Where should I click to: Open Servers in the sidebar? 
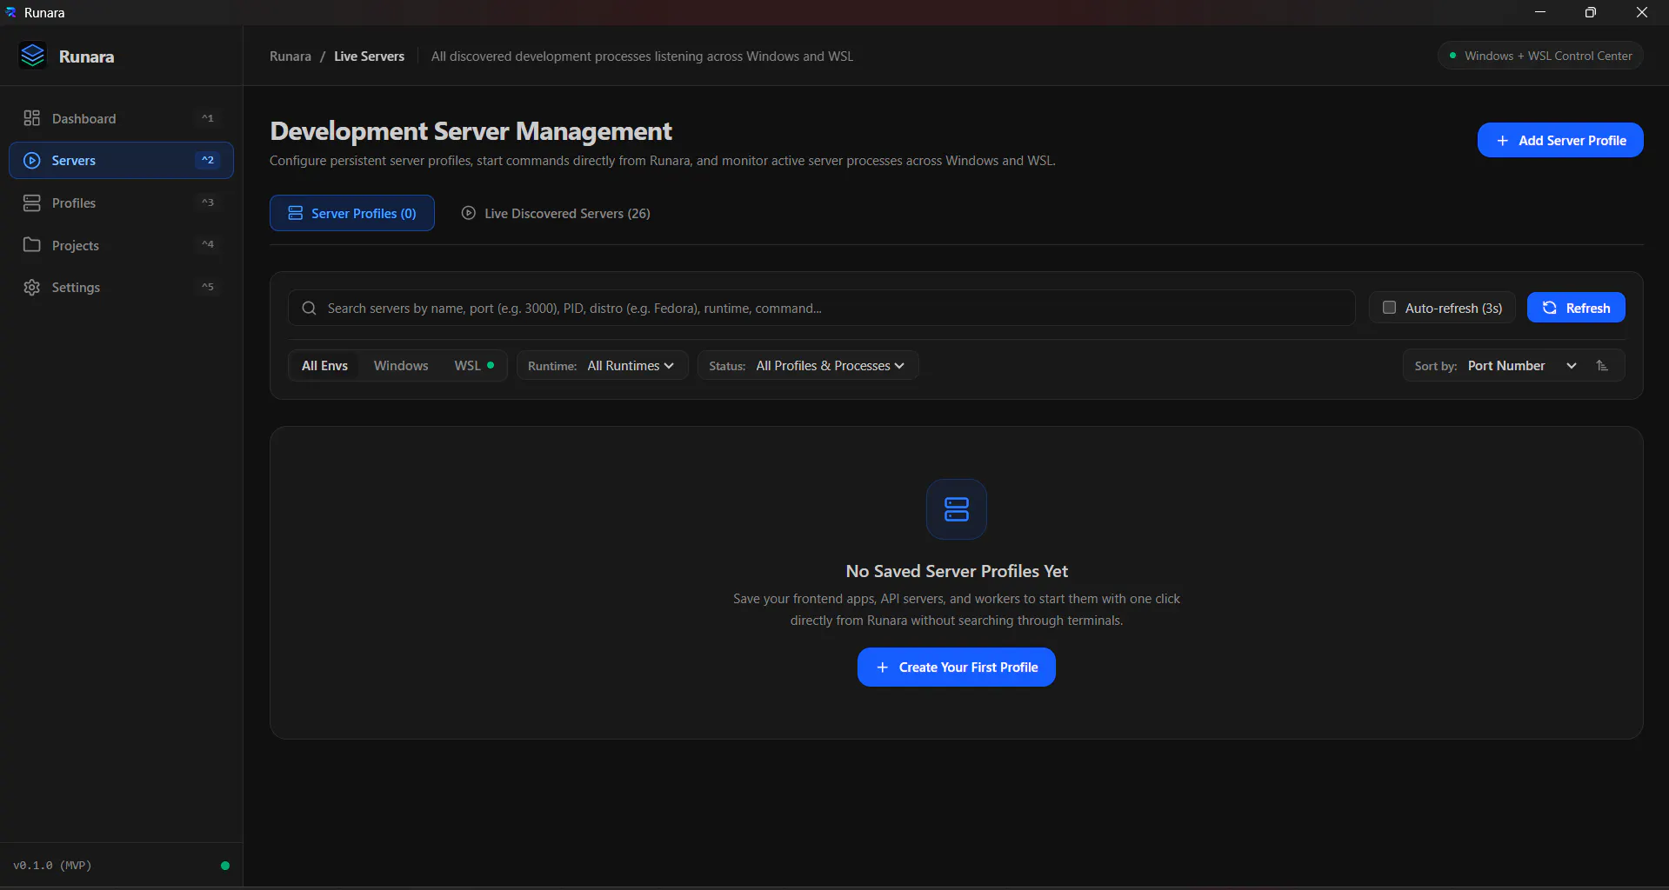click(121, 161)
